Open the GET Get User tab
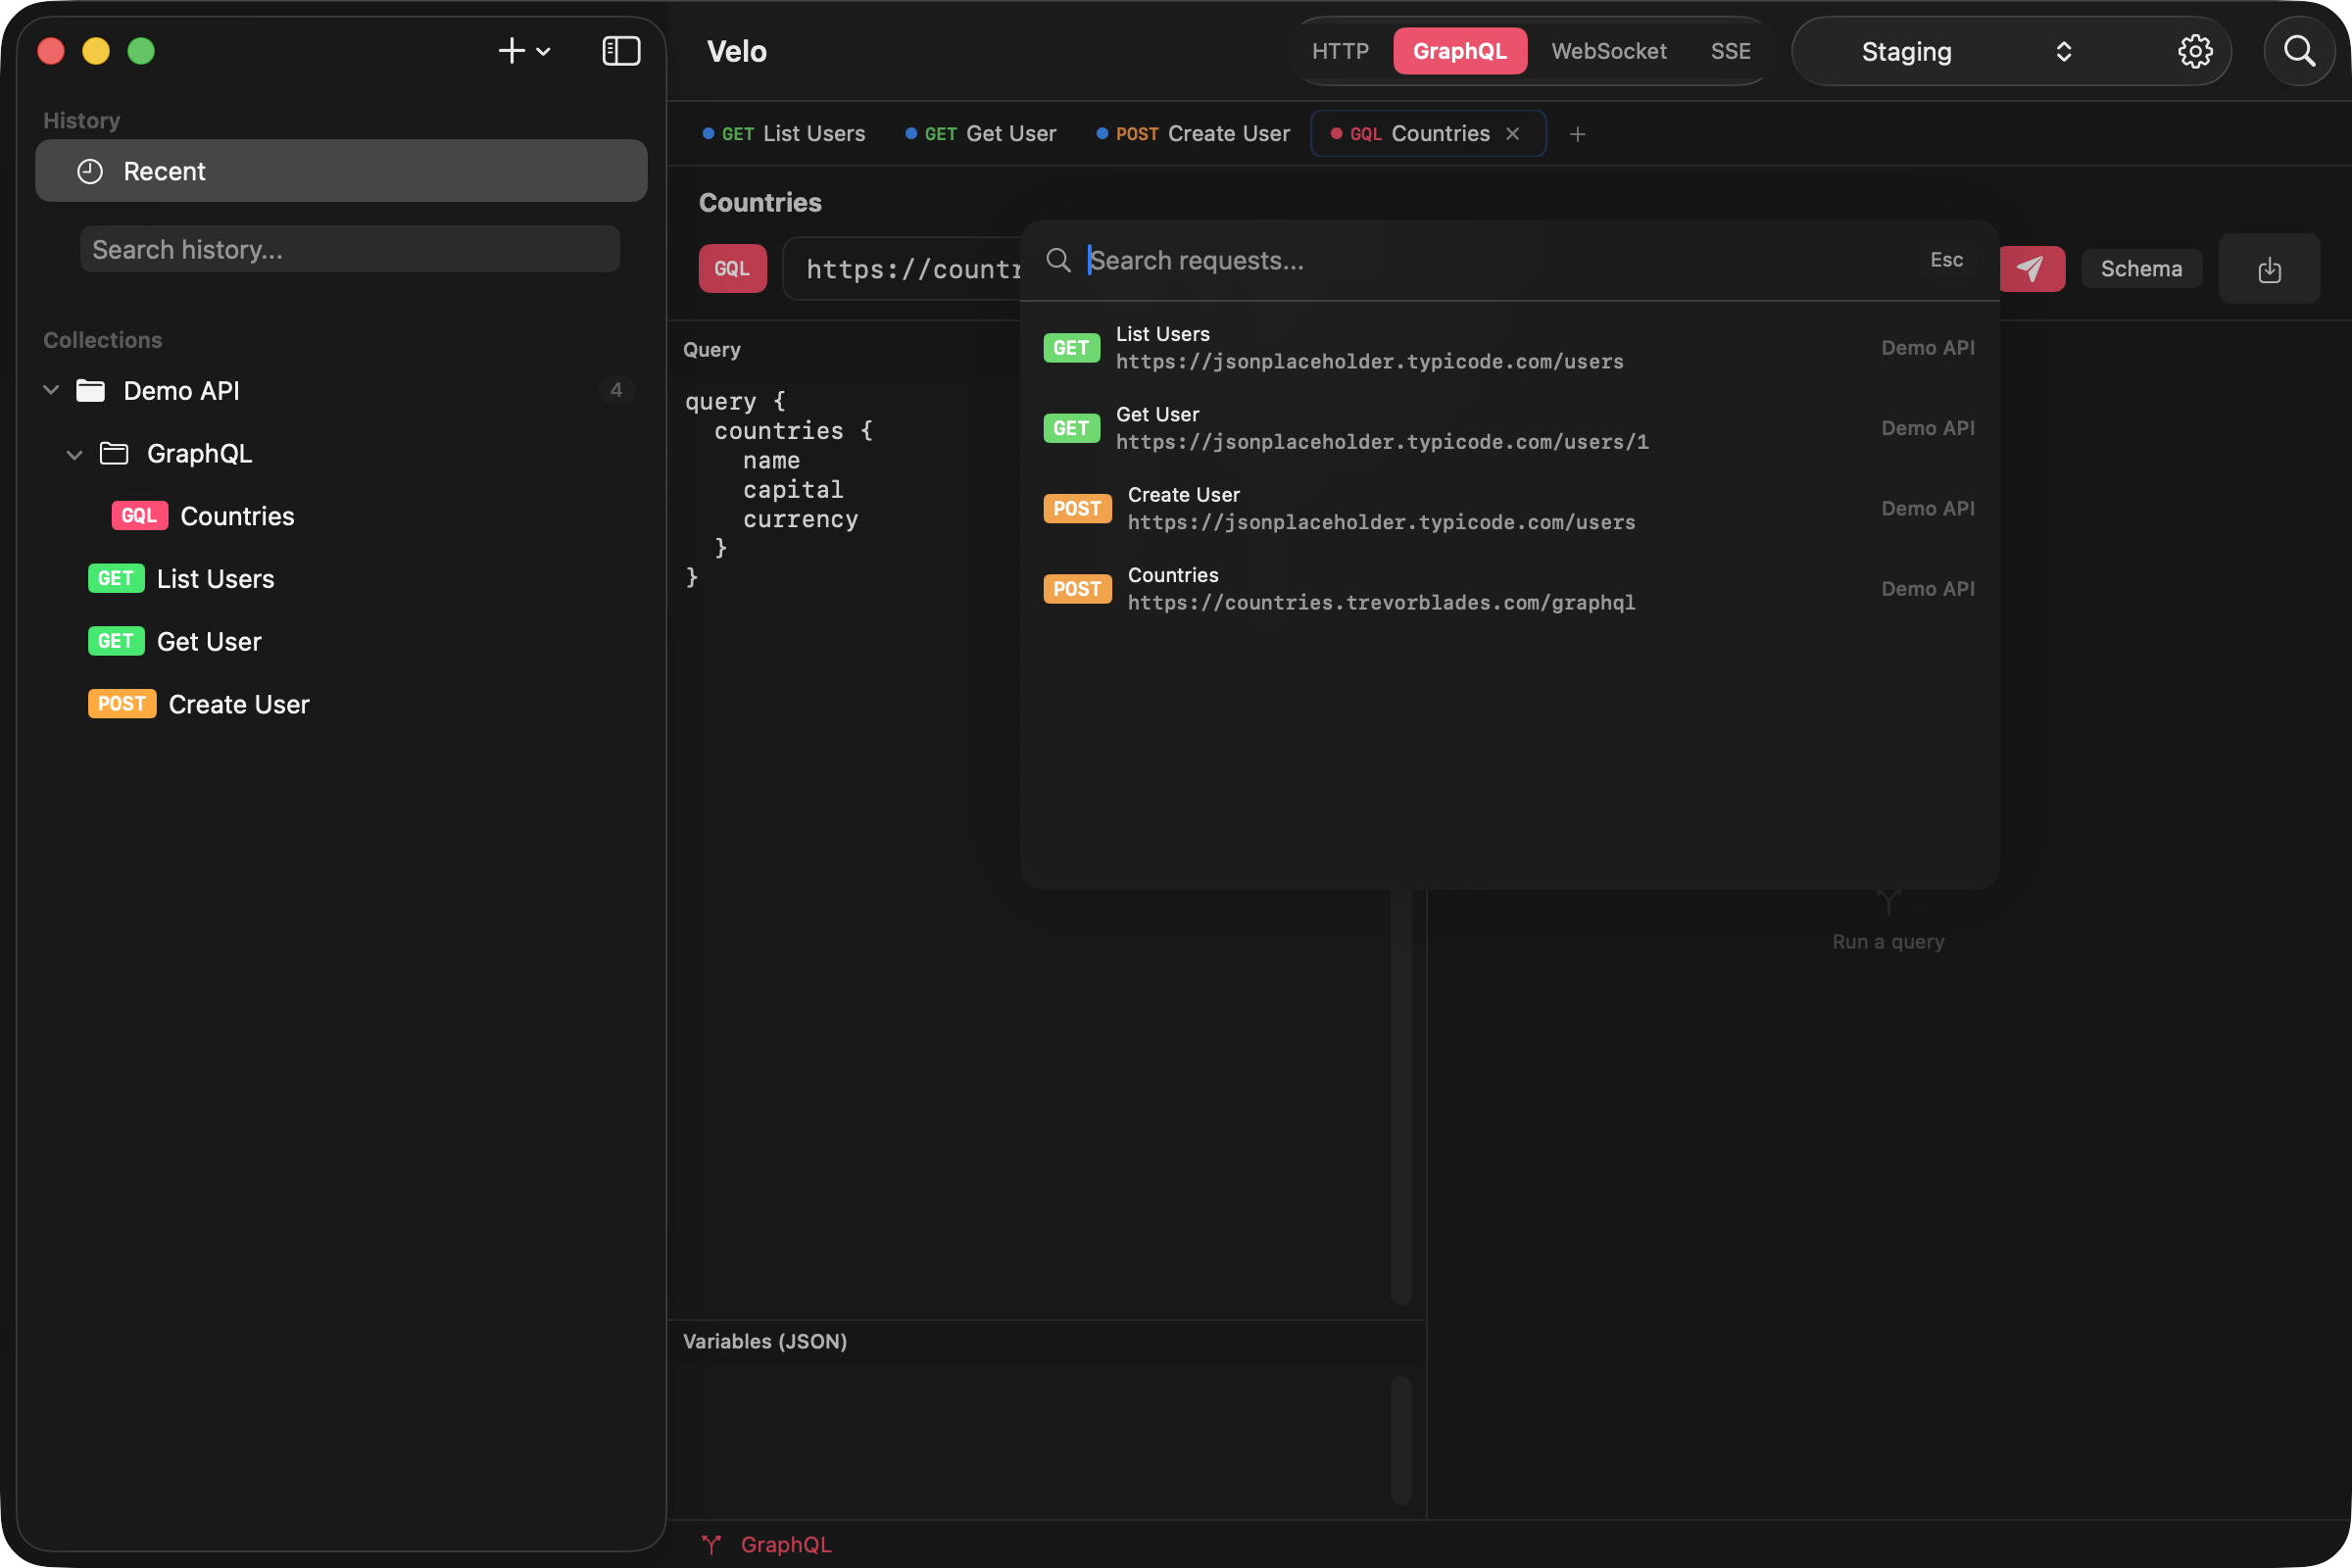The height and width of the screenshot is (1568, 2352). (x=980, y=134)
